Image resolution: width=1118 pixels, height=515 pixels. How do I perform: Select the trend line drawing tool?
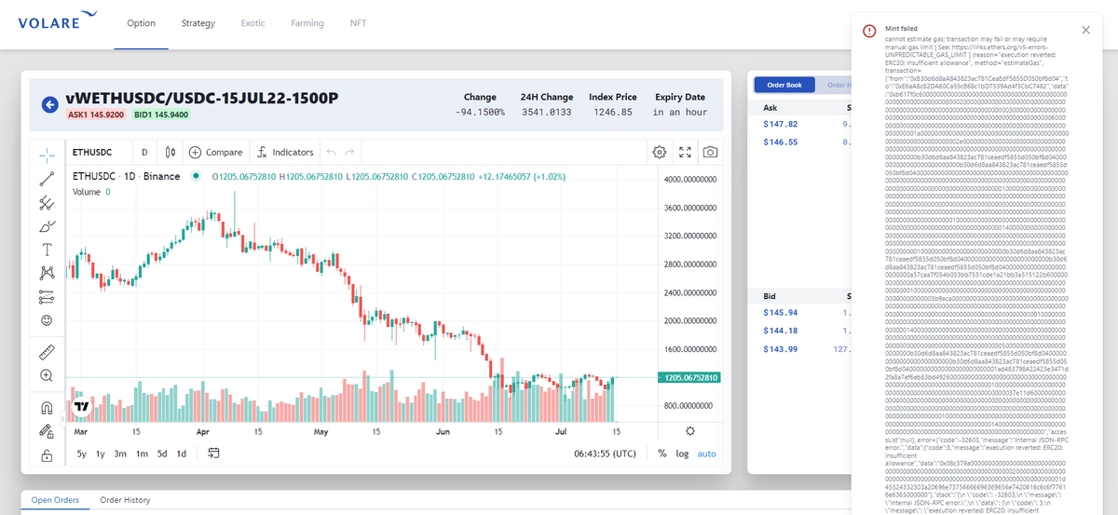click(x=47, y=177)
